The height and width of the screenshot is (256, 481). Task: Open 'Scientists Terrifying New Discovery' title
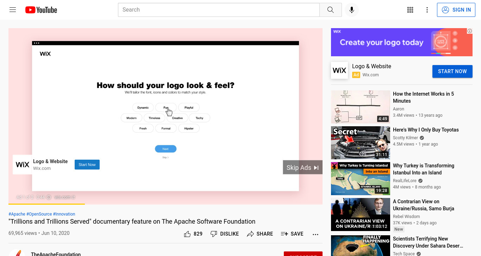pos(428,242)
